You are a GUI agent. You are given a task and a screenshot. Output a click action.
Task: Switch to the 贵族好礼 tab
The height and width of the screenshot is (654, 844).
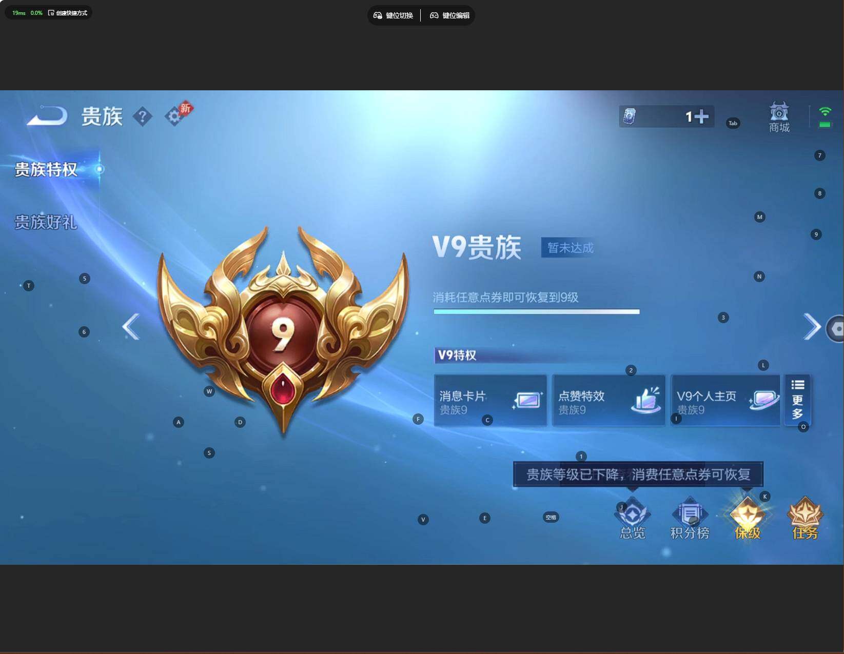pos(46,222)
